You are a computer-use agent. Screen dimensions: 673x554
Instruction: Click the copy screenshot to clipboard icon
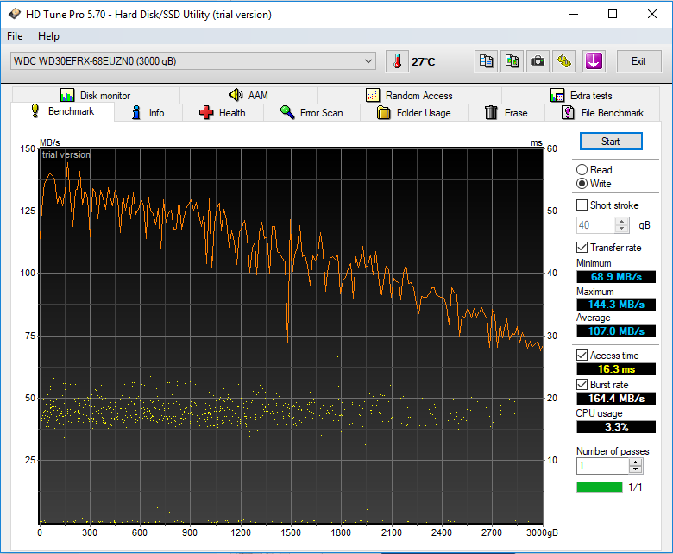point(512,61)
